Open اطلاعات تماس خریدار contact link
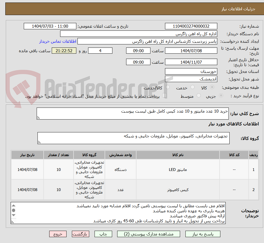 pos(58,41)
